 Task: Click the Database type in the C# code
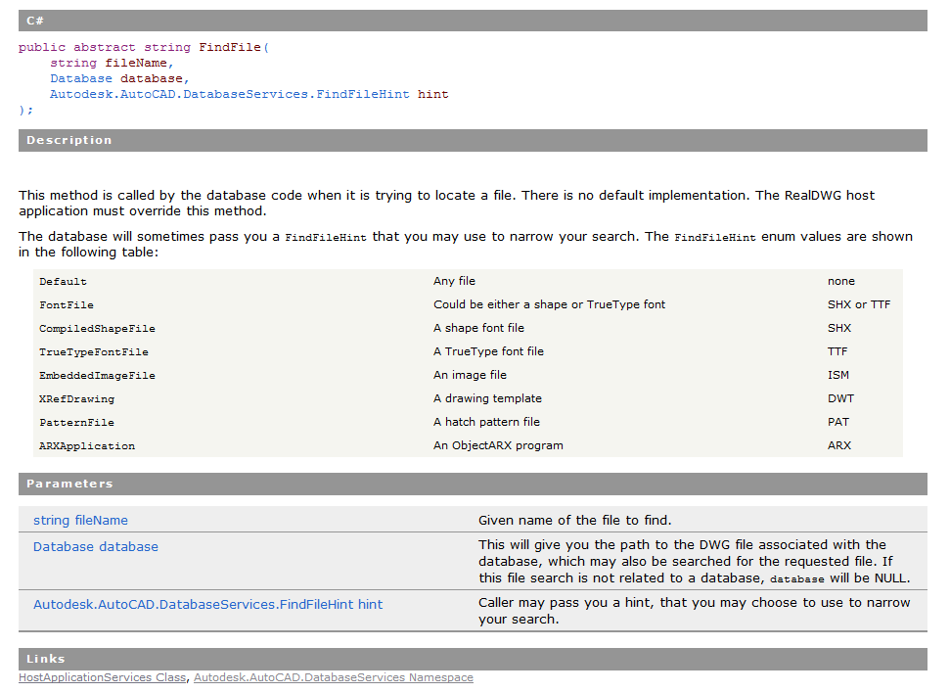click(81, 78)
